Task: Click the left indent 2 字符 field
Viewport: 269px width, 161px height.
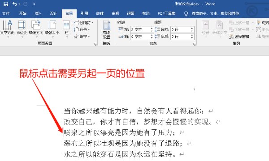Action: tap(140, 29)
